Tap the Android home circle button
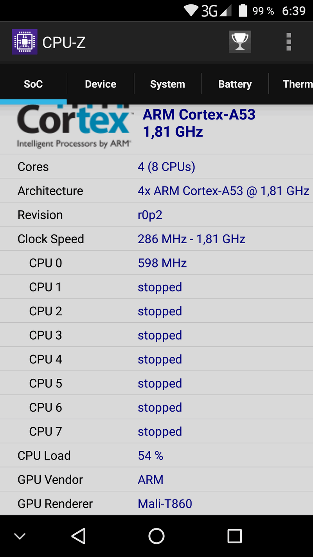Image resolution: width=313 pixels, height=557 pixels. [156, 536]
